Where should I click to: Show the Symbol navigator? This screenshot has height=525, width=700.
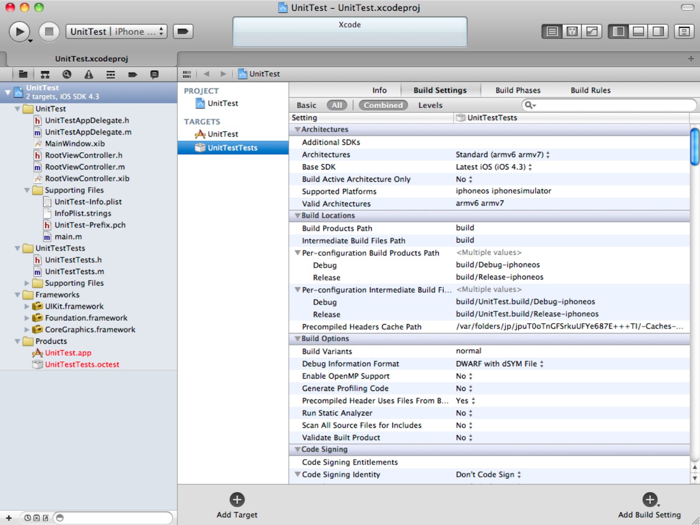pyautogui.click(x=45, y=74)
